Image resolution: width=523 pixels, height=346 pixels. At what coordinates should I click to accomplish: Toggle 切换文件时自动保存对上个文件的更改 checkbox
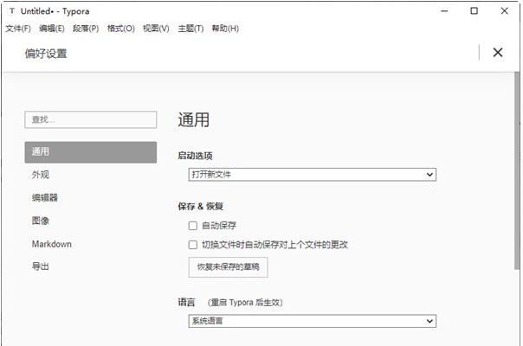tap(193, 245)
